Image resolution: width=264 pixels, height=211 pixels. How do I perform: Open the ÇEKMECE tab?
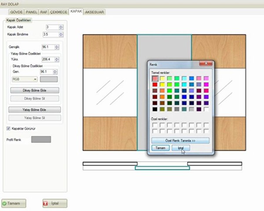(59, 12)
